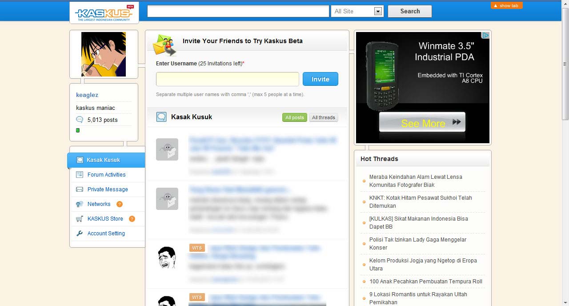This screenshot has height=306, width=569.
Task: Open the Kaskus logo home link
Action: pos(104,12)
